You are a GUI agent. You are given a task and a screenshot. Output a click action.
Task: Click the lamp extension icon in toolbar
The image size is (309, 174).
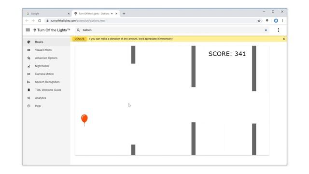click(267, 21)
